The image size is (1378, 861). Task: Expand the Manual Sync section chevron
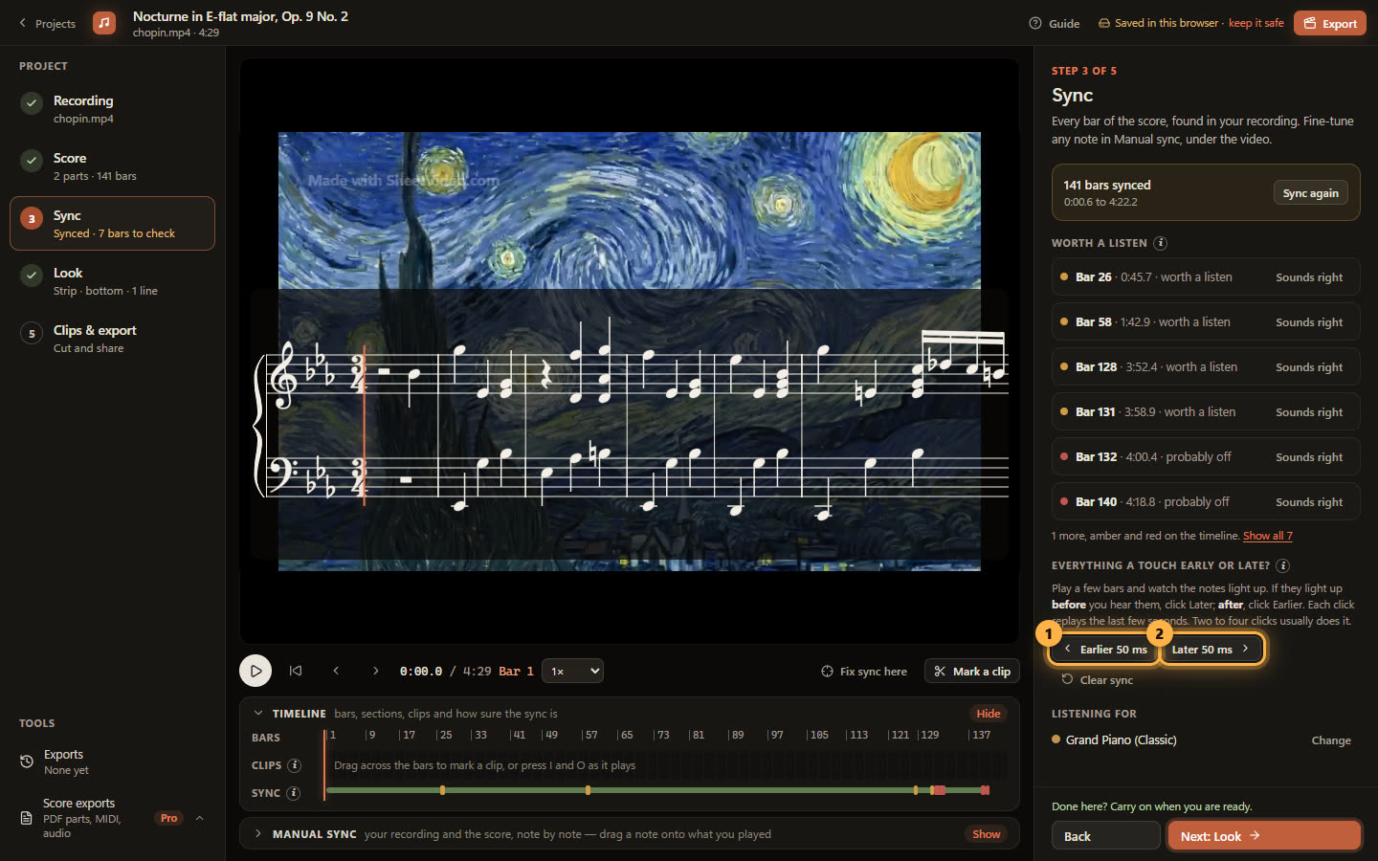coord(257,834)
